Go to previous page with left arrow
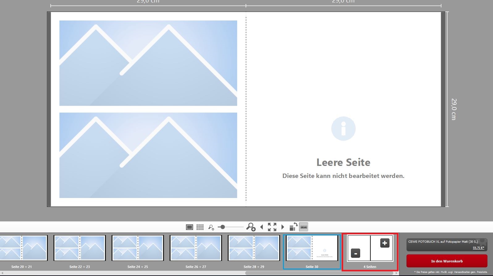The image size is (493, 276). click(x=262, y=227)
